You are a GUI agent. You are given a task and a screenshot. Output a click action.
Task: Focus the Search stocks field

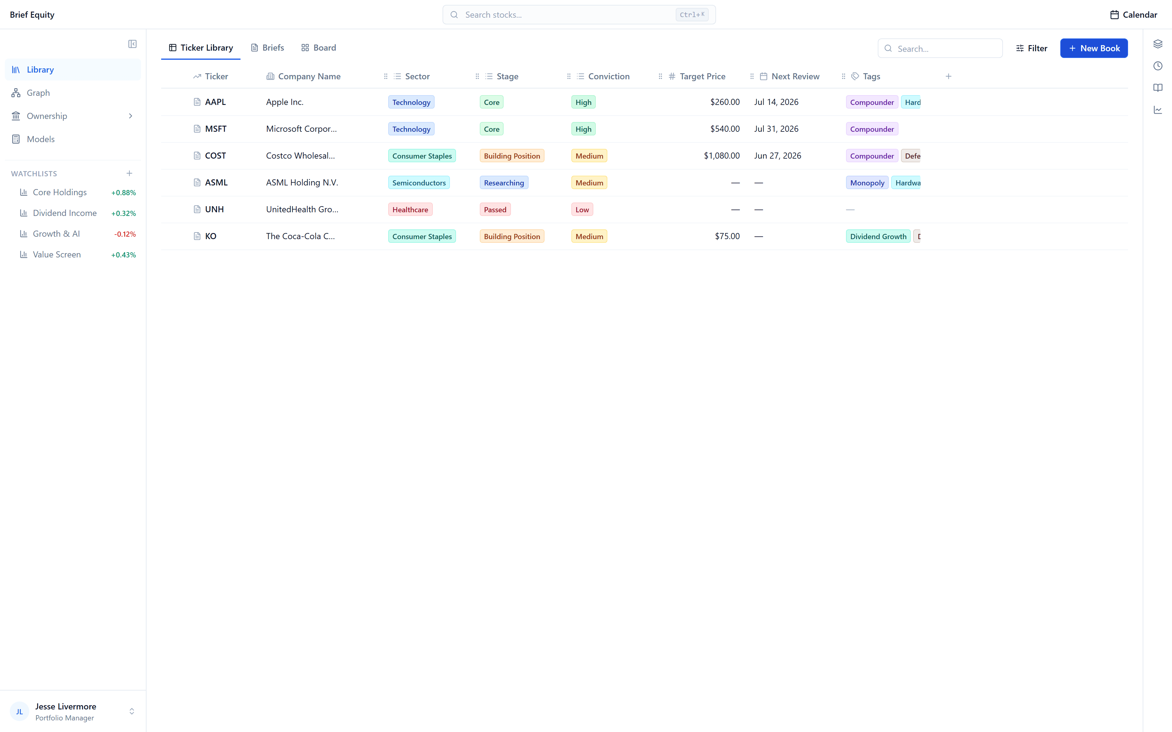tap(579, 15)
